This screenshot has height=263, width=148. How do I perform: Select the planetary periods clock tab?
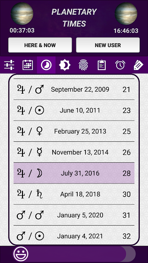[46, 65]
